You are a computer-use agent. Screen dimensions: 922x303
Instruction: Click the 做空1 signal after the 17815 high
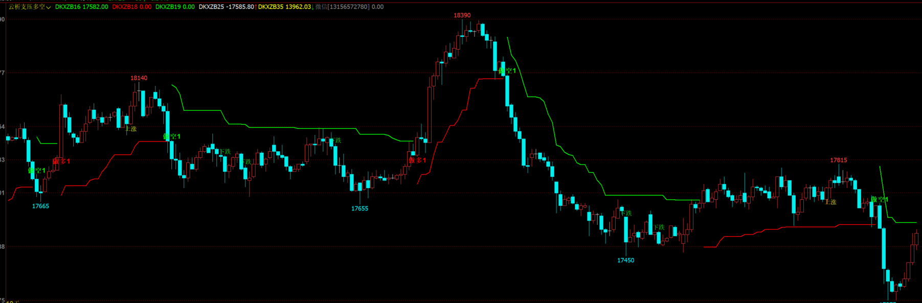pyautogui.click(x=880, y=199)
